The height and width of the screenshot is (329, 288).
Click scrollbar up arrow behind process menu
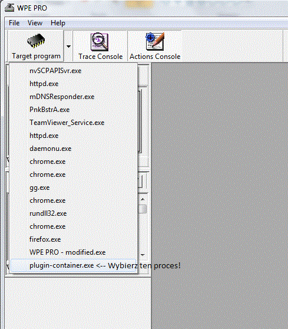click(x=143, y=199)
